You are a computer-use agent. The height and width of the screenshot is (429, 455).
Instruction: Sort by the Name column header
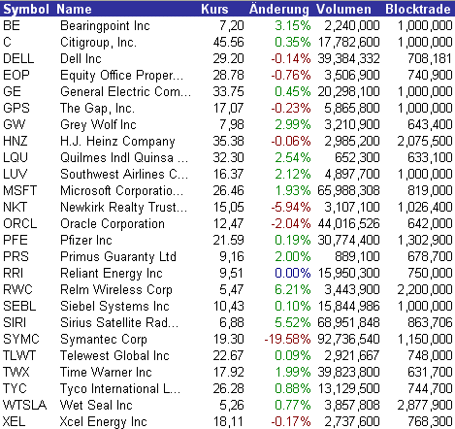tap(74, 9)
